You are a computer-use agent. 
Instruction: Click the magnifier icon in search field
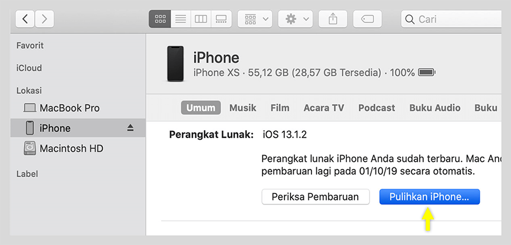[x=410, y=19]
